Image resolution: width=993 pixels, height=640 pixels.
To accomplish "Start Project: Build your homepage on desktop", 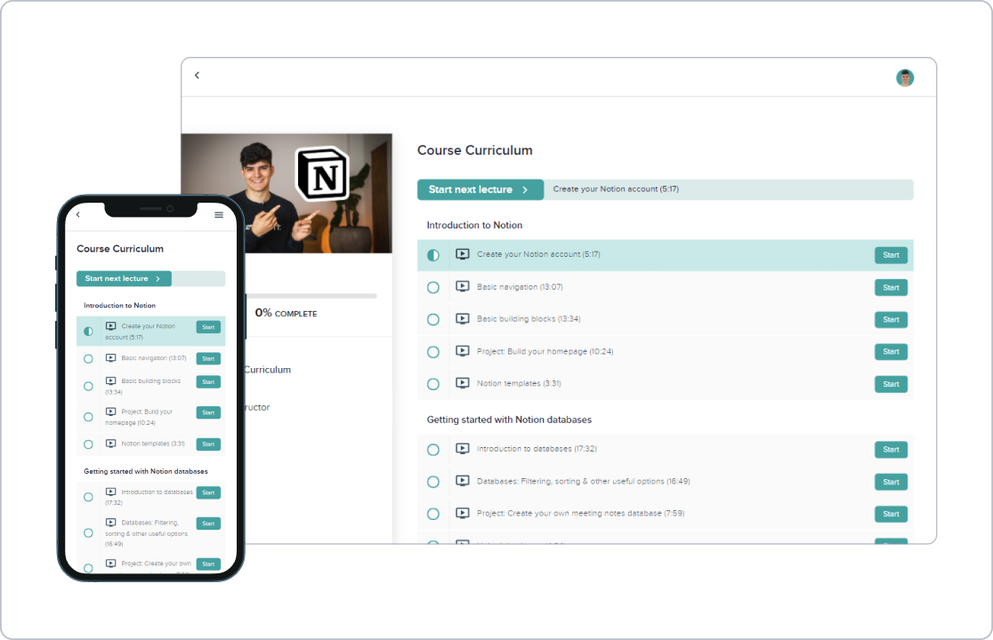I will click(x=891, y=352).
